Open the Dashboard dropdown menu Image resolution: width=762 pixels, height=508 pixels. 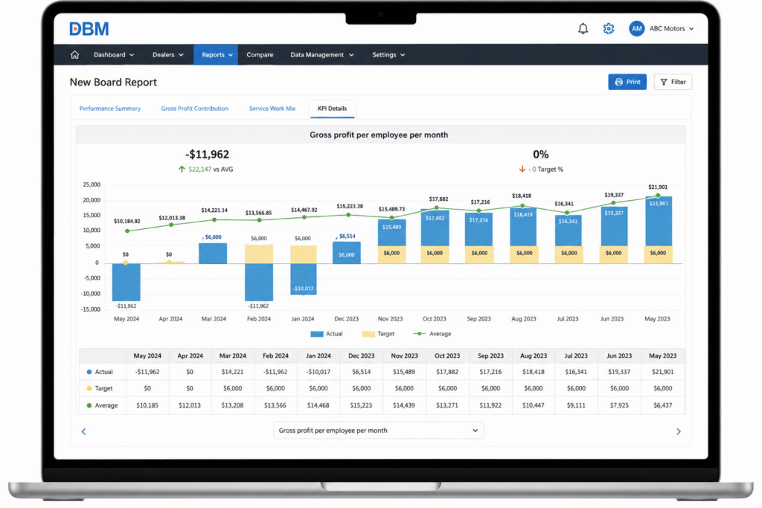click(x=114, y=55)
